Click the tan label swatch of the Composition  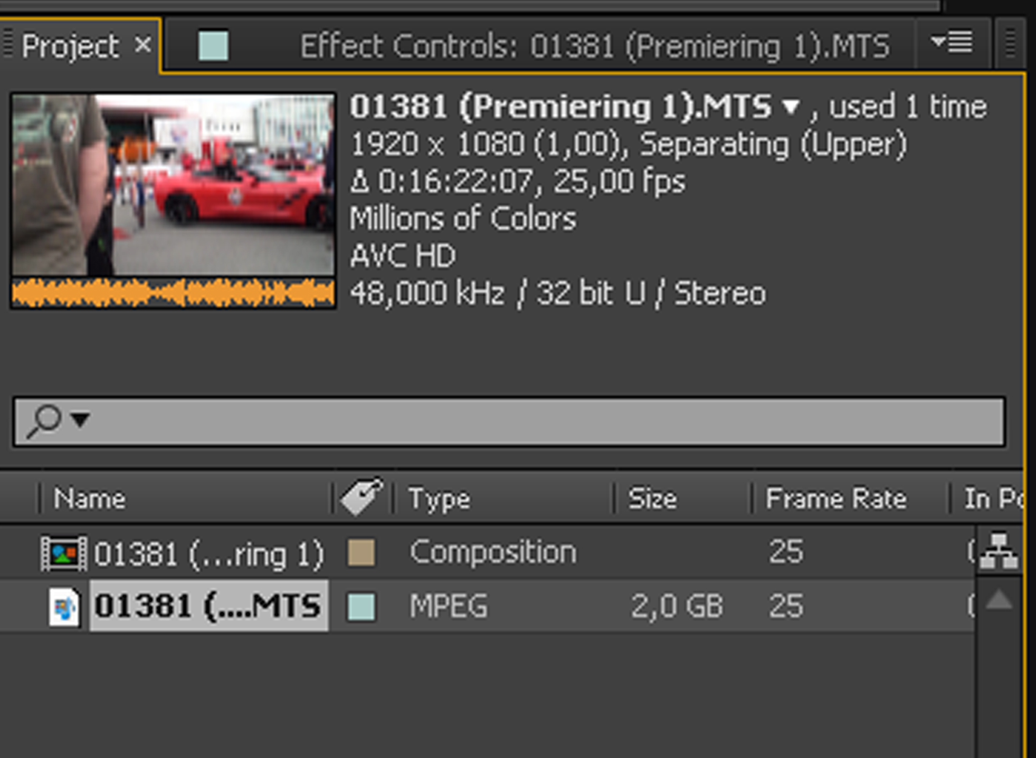tap(362, 553)
